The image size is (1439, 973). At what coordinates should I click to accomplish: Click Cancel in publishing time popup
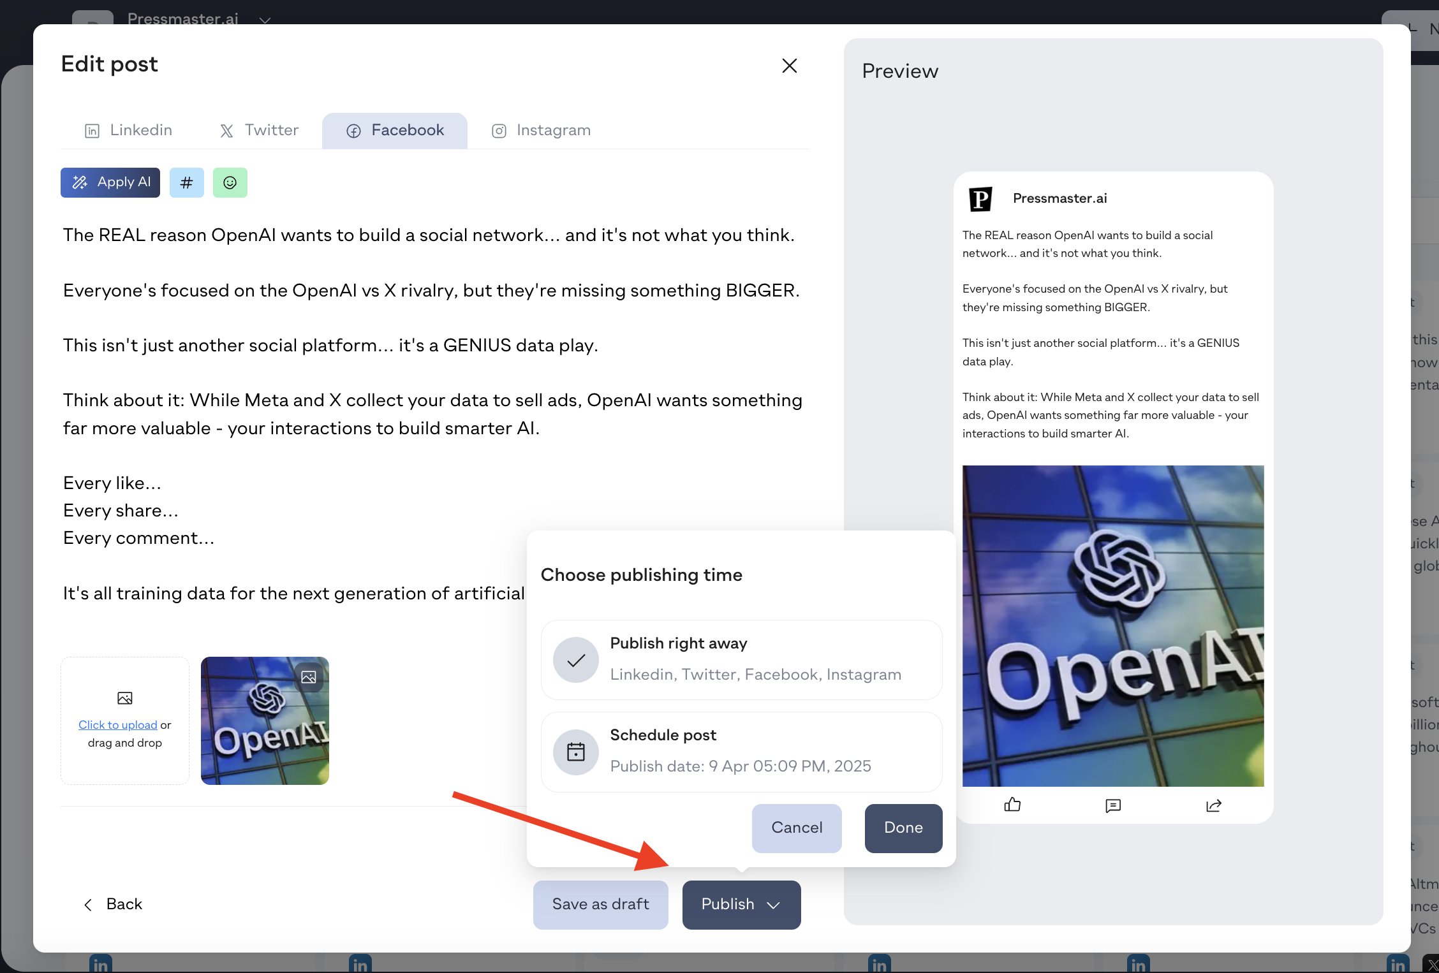797,828
